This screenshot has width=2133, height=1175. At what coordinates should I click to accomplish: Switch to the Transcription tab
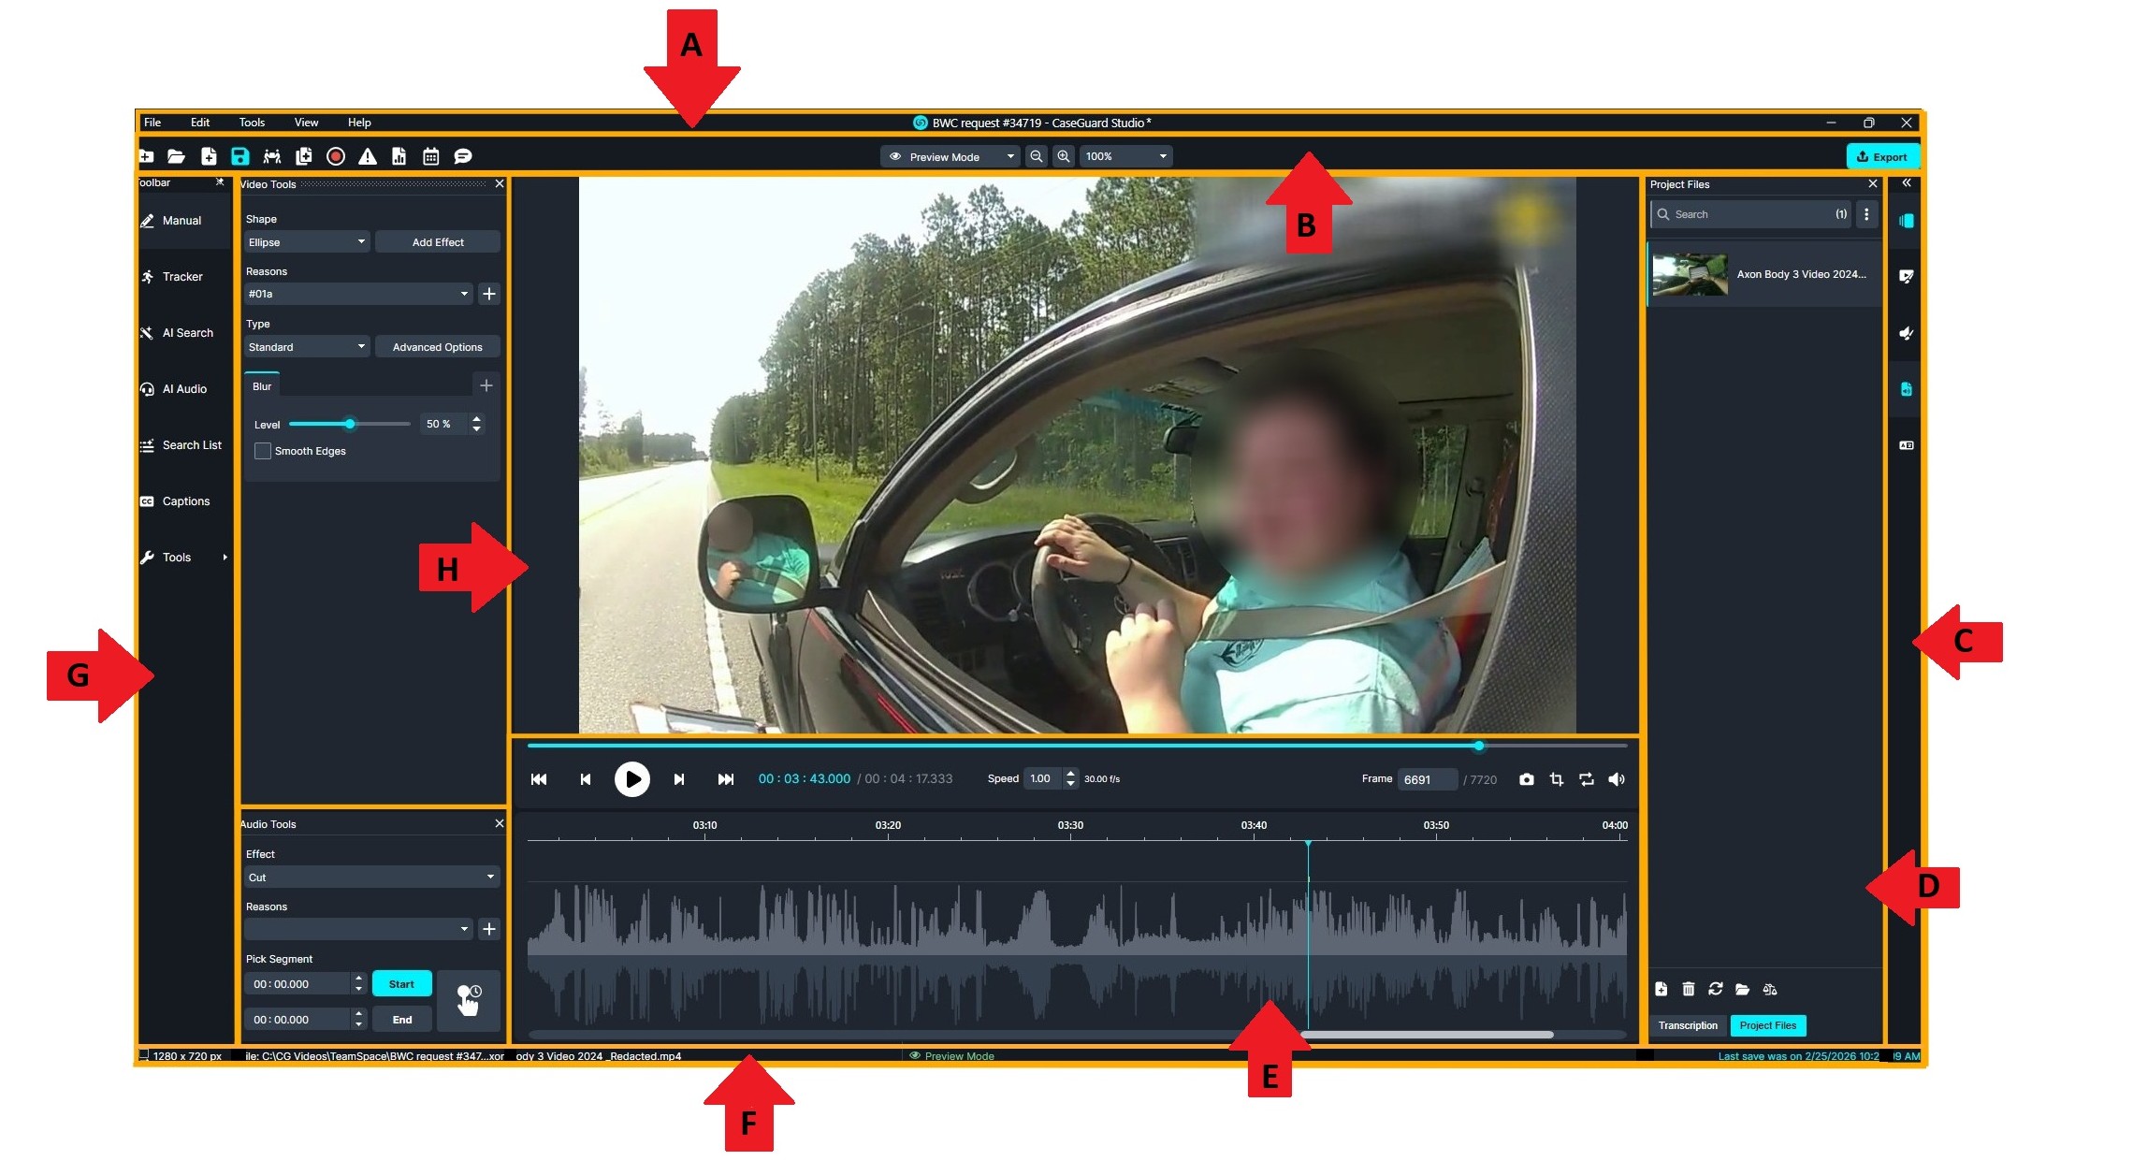point(1688,1025)
